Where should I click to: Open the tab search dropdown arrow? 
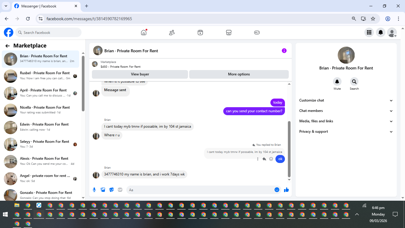coord(6,6)
